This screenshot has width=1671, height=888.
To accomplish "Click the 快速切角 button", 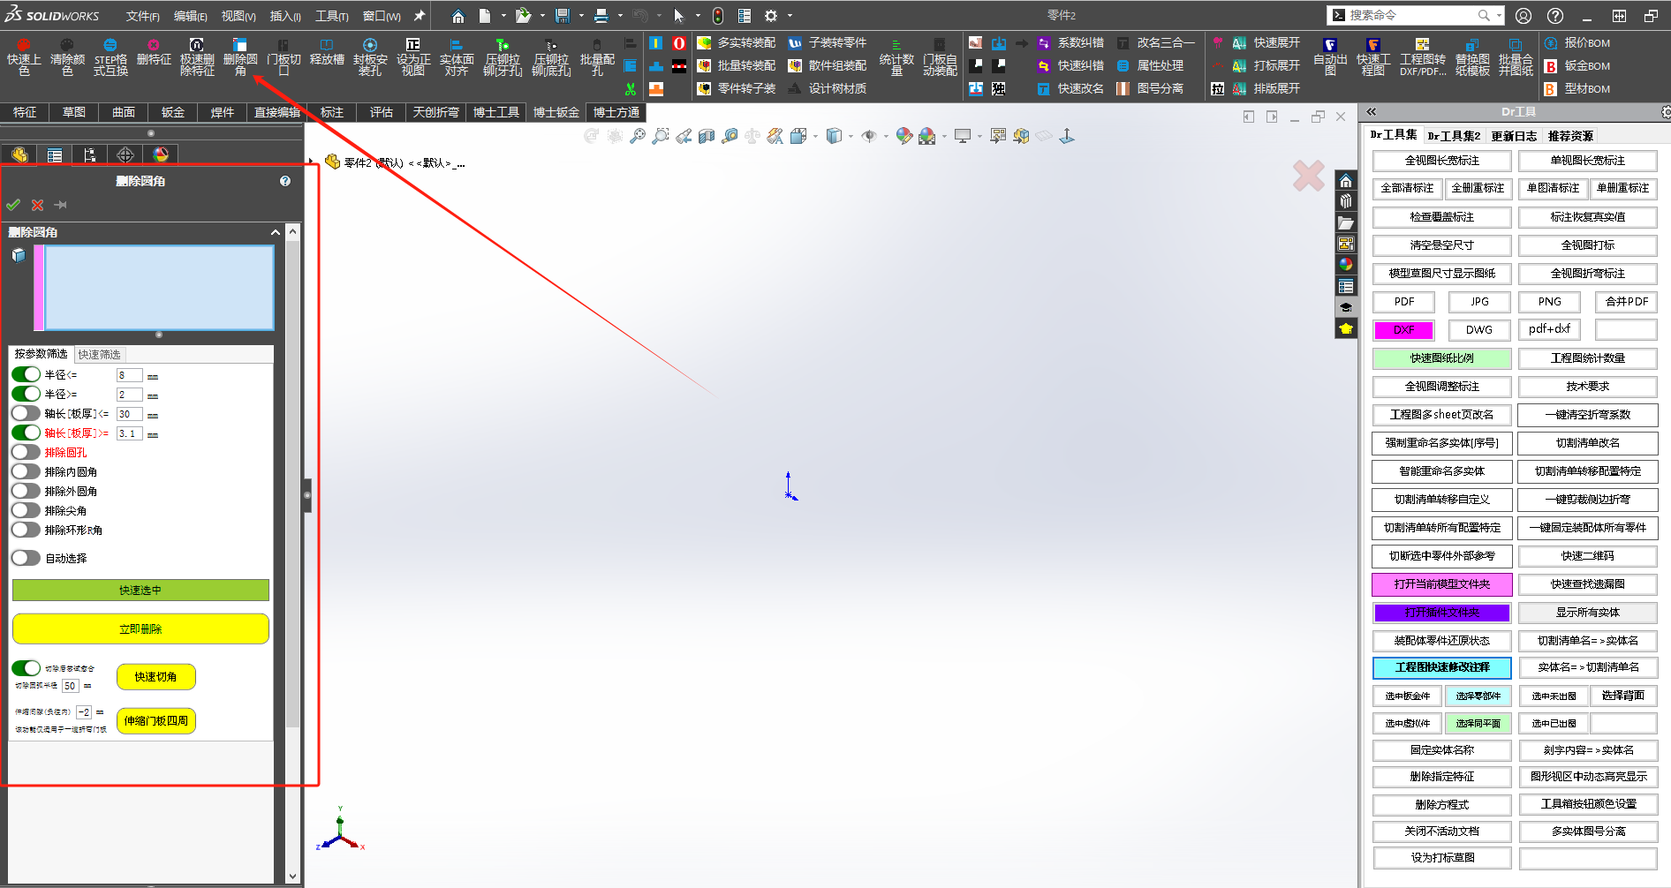I will point(155,677).
